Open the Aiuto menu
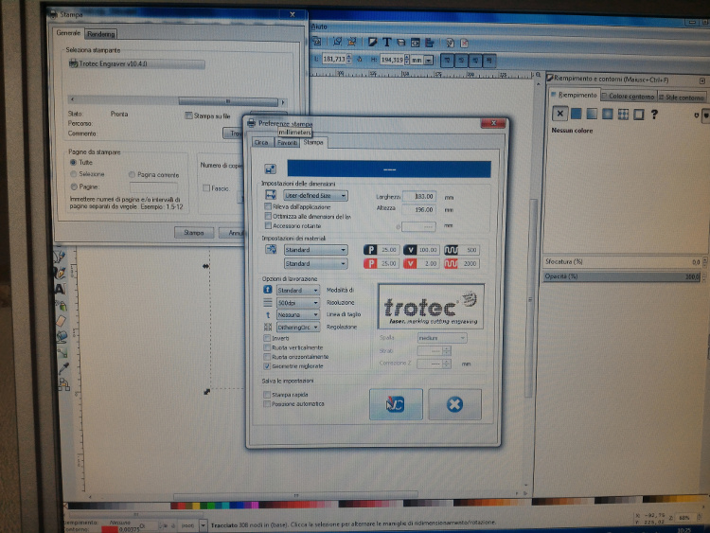 pyautogui.click(x=319, y=27)
